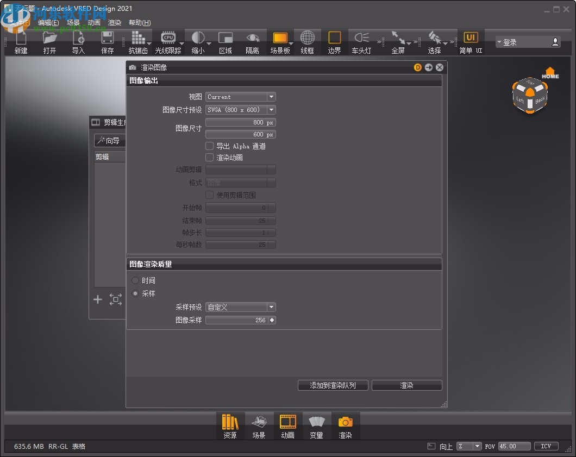This screenshot has width=576, height=457.
Task: Select the 时间 radio button
Action: [135, 280]
